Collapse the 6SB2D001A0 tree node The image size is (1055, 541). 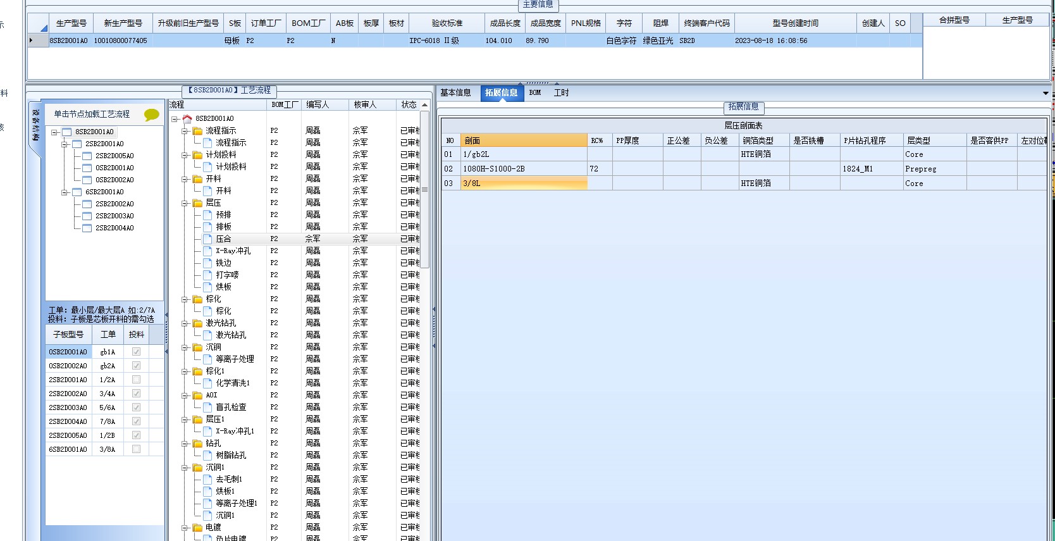[x=65, y=192]
